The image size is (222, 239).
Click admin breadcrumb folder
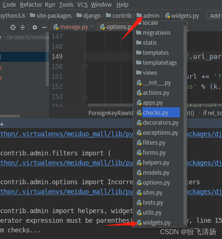point(148,16)
